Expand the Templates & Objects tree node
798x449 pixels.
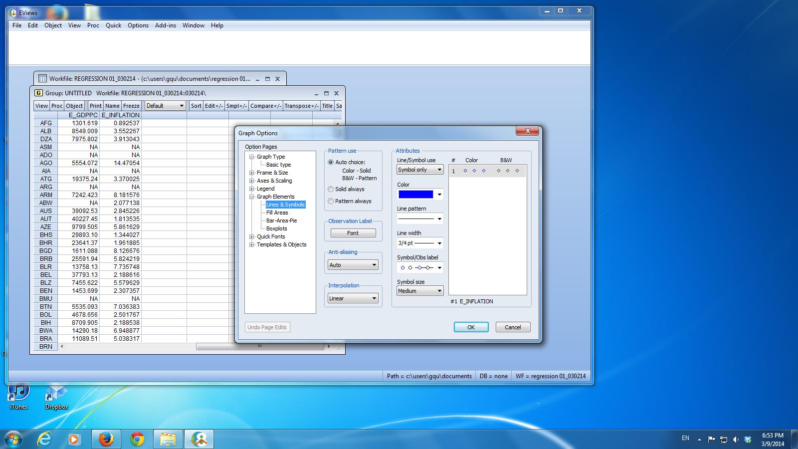pyautogui.click(x=252, y=244)
